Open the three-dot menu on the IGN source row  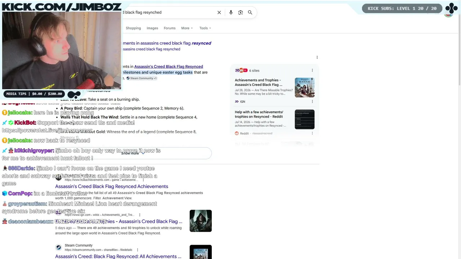click(312, 102)
